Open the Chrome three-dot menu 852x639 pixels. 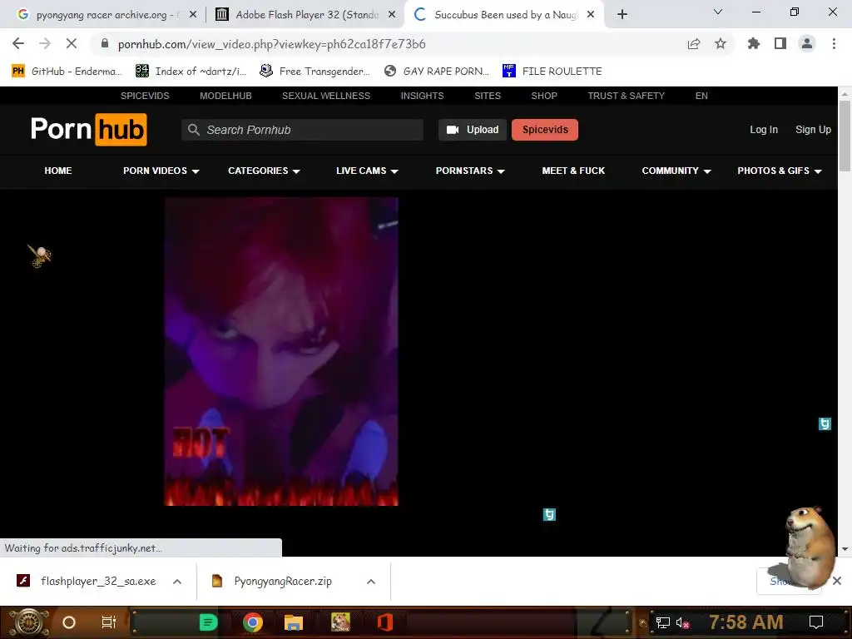point(834,43)
